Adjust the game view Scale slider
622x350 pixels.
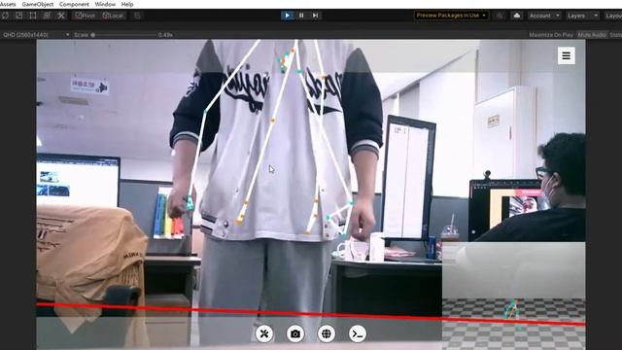(x=123, y=35)
